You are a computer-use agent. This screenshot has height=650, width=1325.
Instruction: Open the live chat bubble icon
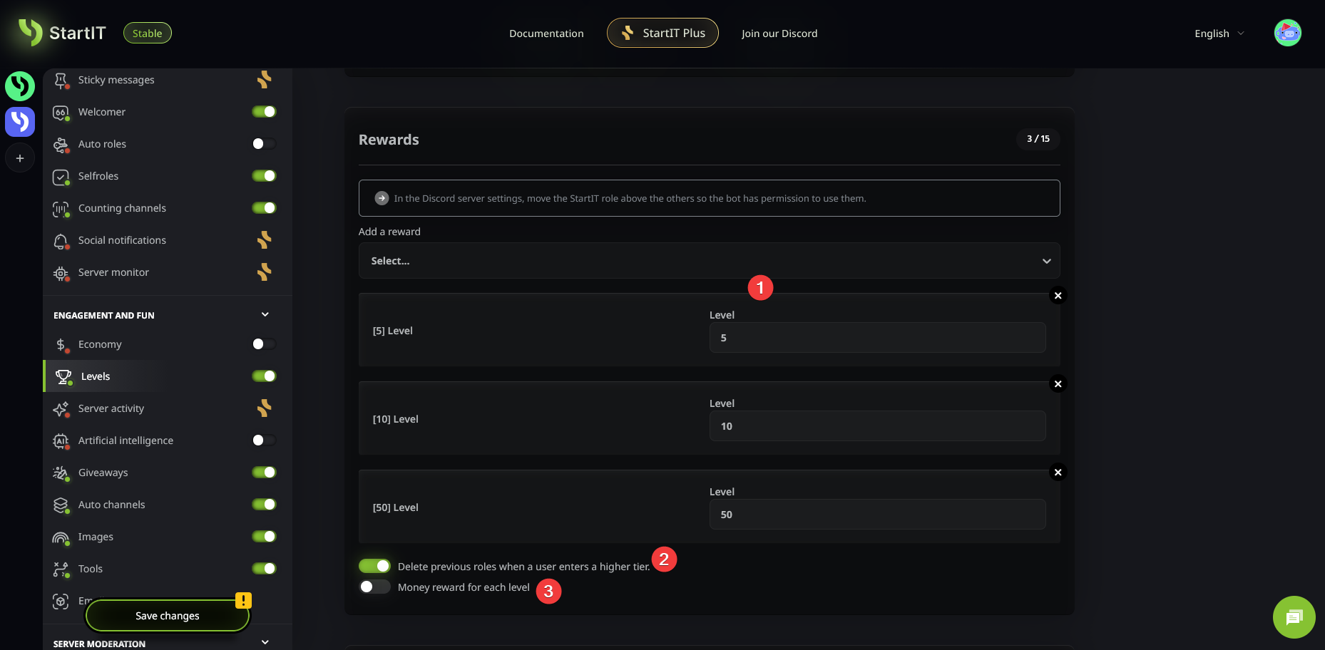pos(1294,617)
